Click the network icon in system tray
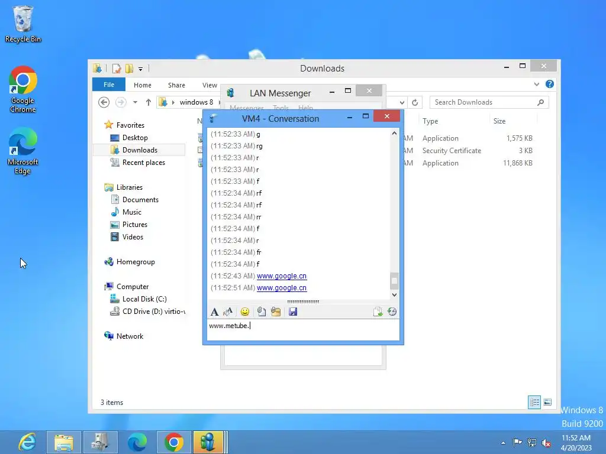Screen dimensions: 606x454 [532, 442]
